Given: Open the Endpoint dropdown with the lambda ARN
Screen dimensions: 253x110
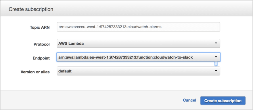Looking at the screenshot, I should pyautogui.click(x=138, y=57).
